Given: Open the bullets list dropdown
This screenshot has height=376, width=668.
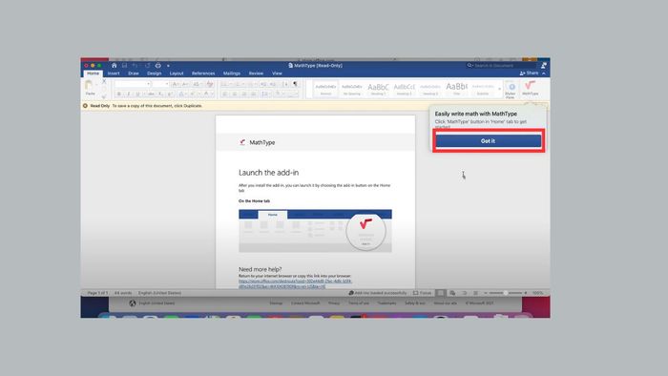Looking at the screenshot, I should coord(226,84).
